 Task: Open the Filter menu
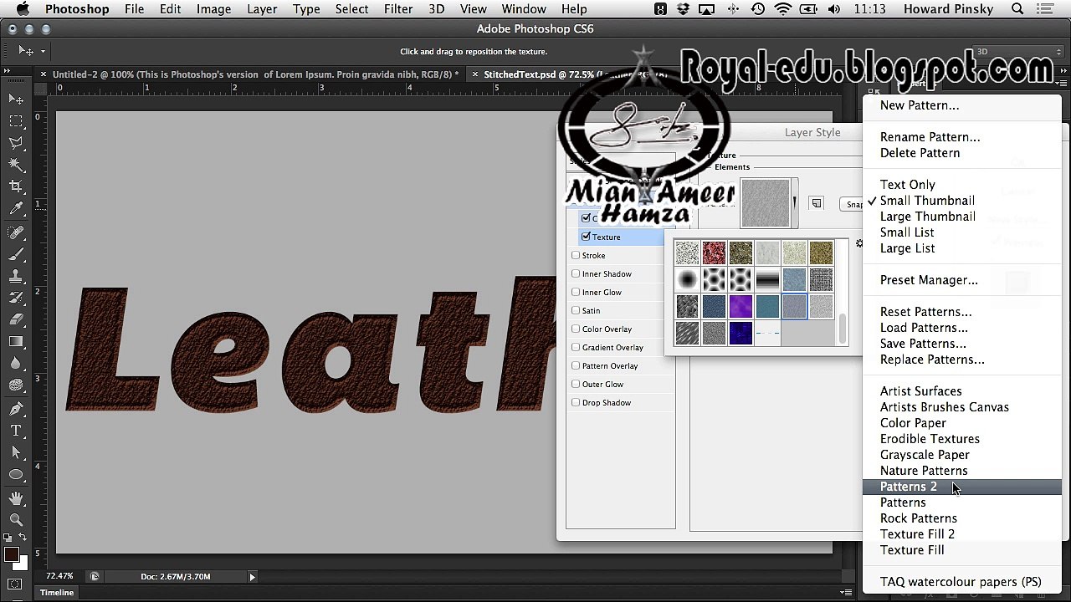[398, 9]
